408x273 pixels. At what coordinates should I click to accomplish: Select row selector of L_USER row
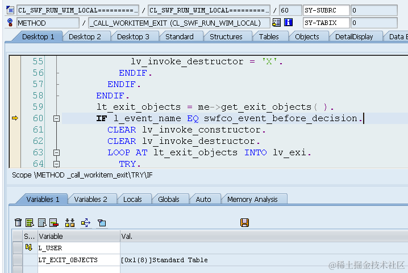click(18, 248)
